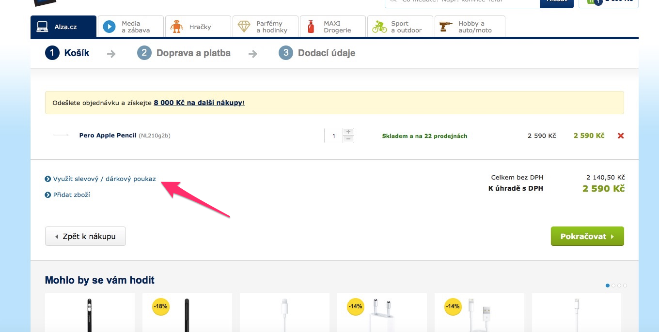Click the Apple Pencil cart thumbnail
The image size is (659, 332).
pyautogui.click(x=60, y=135)
